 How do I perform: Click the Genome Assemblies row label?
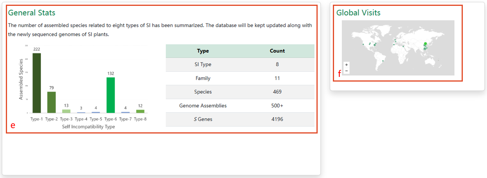[x=203, y=105]
